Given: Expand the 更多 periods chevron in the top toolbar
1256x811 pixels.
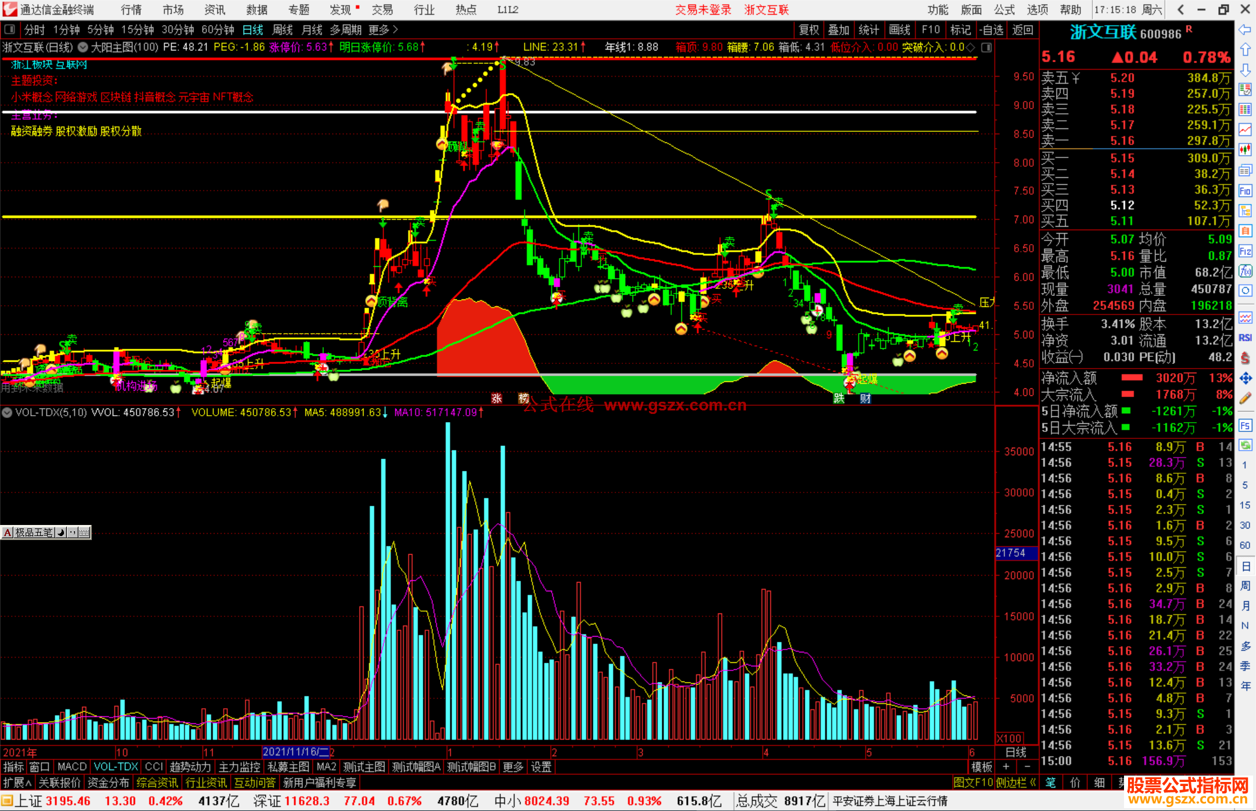Looking at the screenshot, I should point(383,30).
